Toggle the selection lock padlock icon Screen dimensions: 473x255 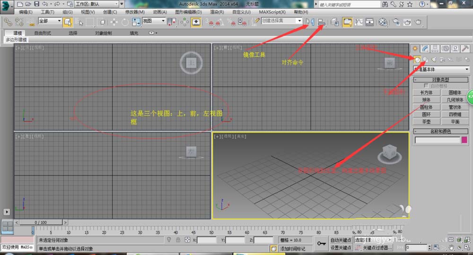click(x=178, y=240)
